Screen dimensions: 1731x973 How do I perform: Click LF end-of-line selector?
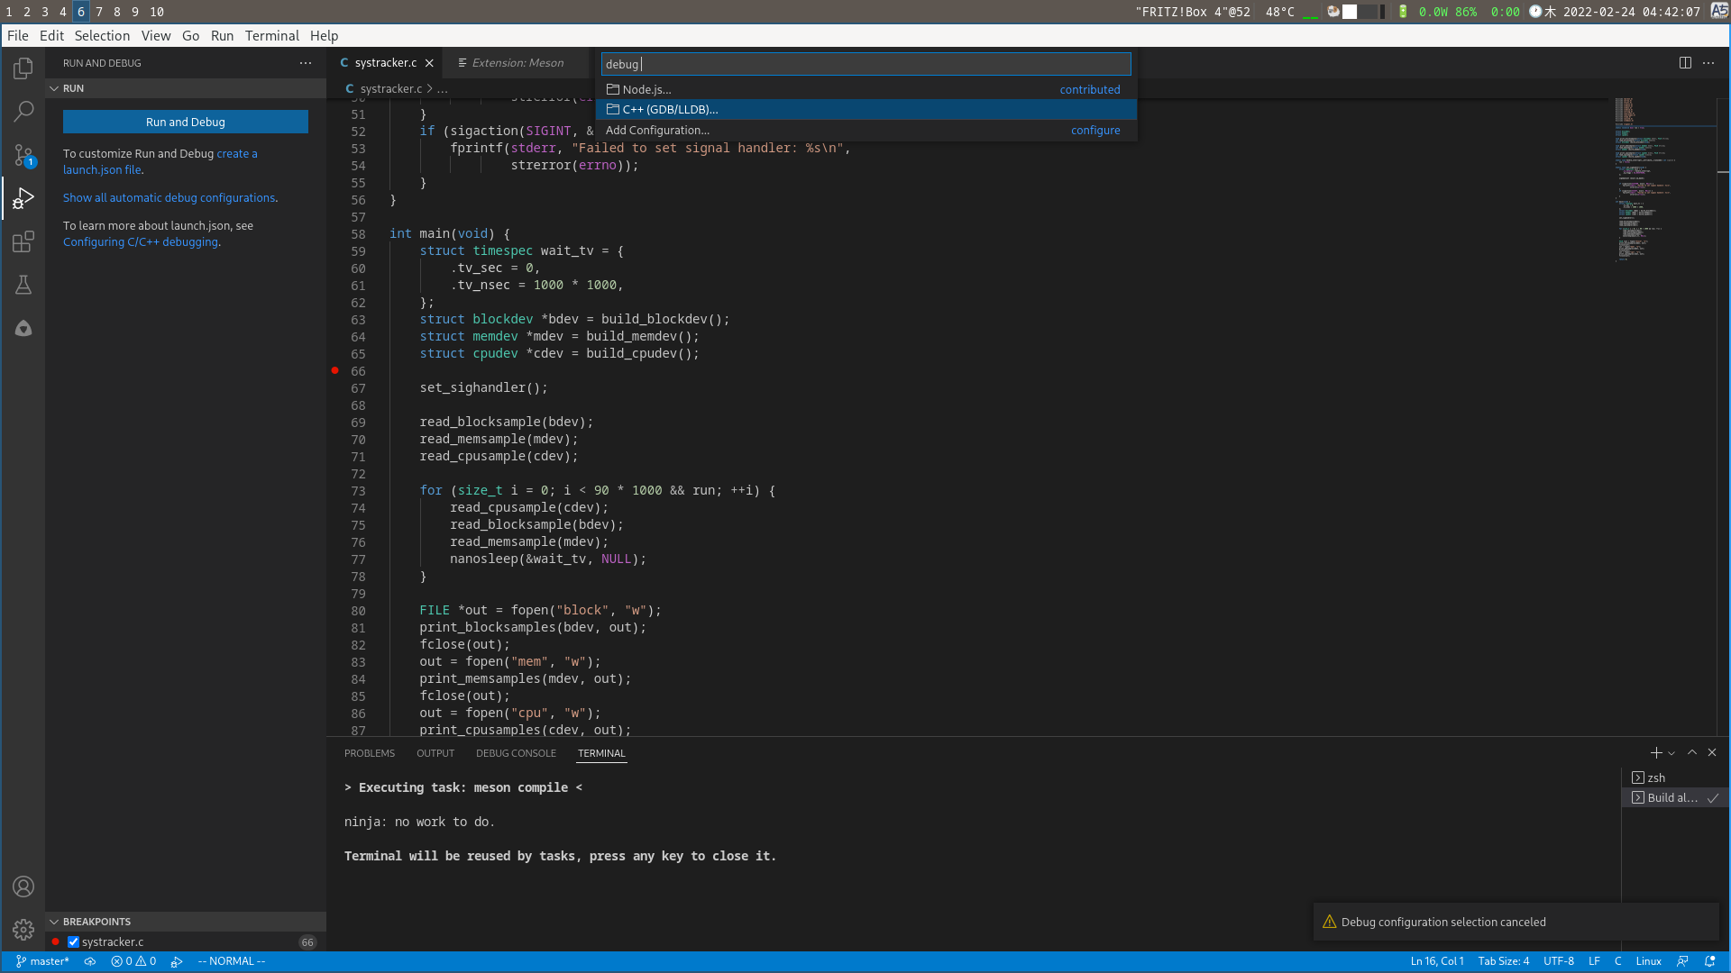1594,961
